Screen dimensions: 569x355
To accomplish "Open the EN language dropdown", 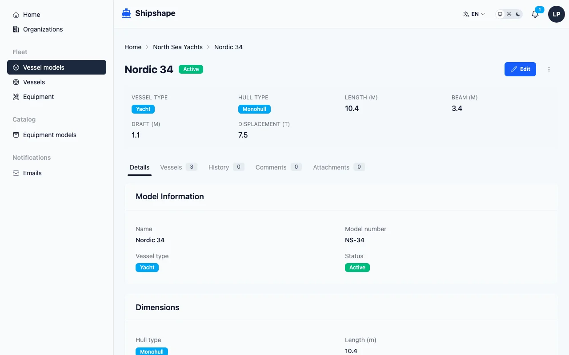I will [474, 14].
